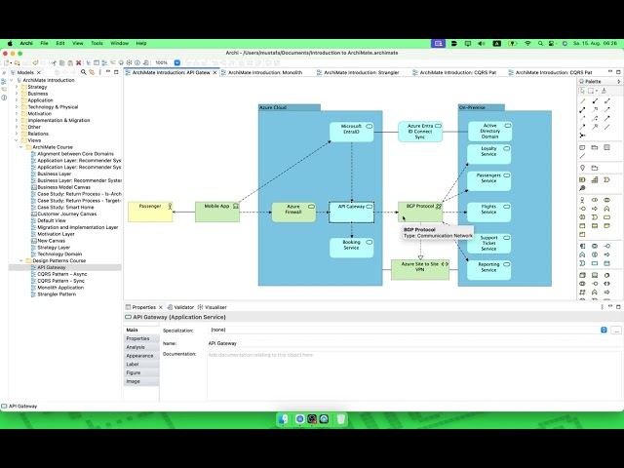
Task: Open the Specialization dropdown
Action: click(x=604, y=330)
